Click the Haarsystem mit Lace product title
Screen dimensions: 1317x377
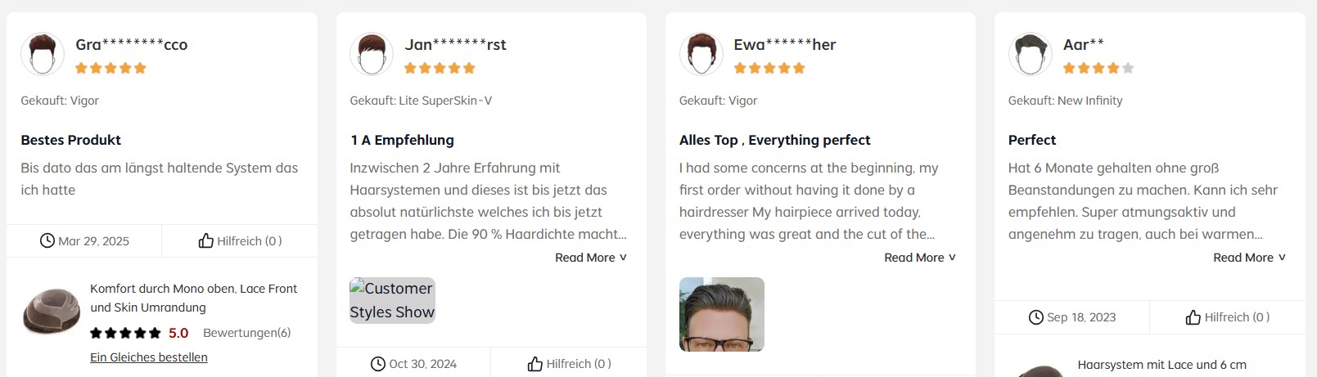pyautogui.click(x=1161, y=365)
